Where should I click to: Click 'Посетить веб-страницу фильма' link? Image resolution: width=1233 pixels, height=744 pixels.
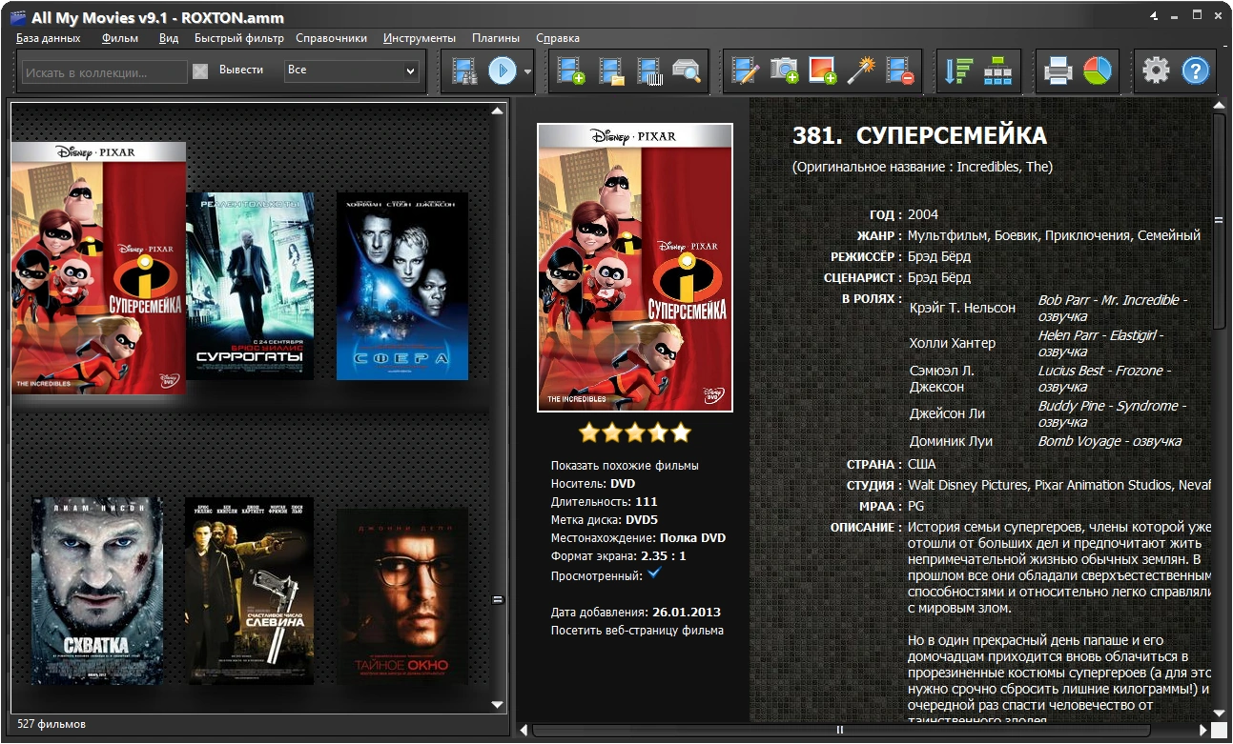click(637, 631)
